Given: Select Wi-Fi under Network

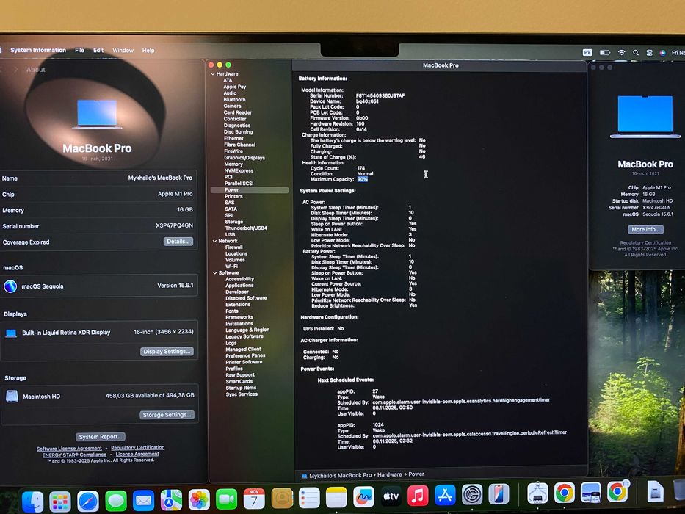Looking at the screenshot, I should (x=231, y=266).
